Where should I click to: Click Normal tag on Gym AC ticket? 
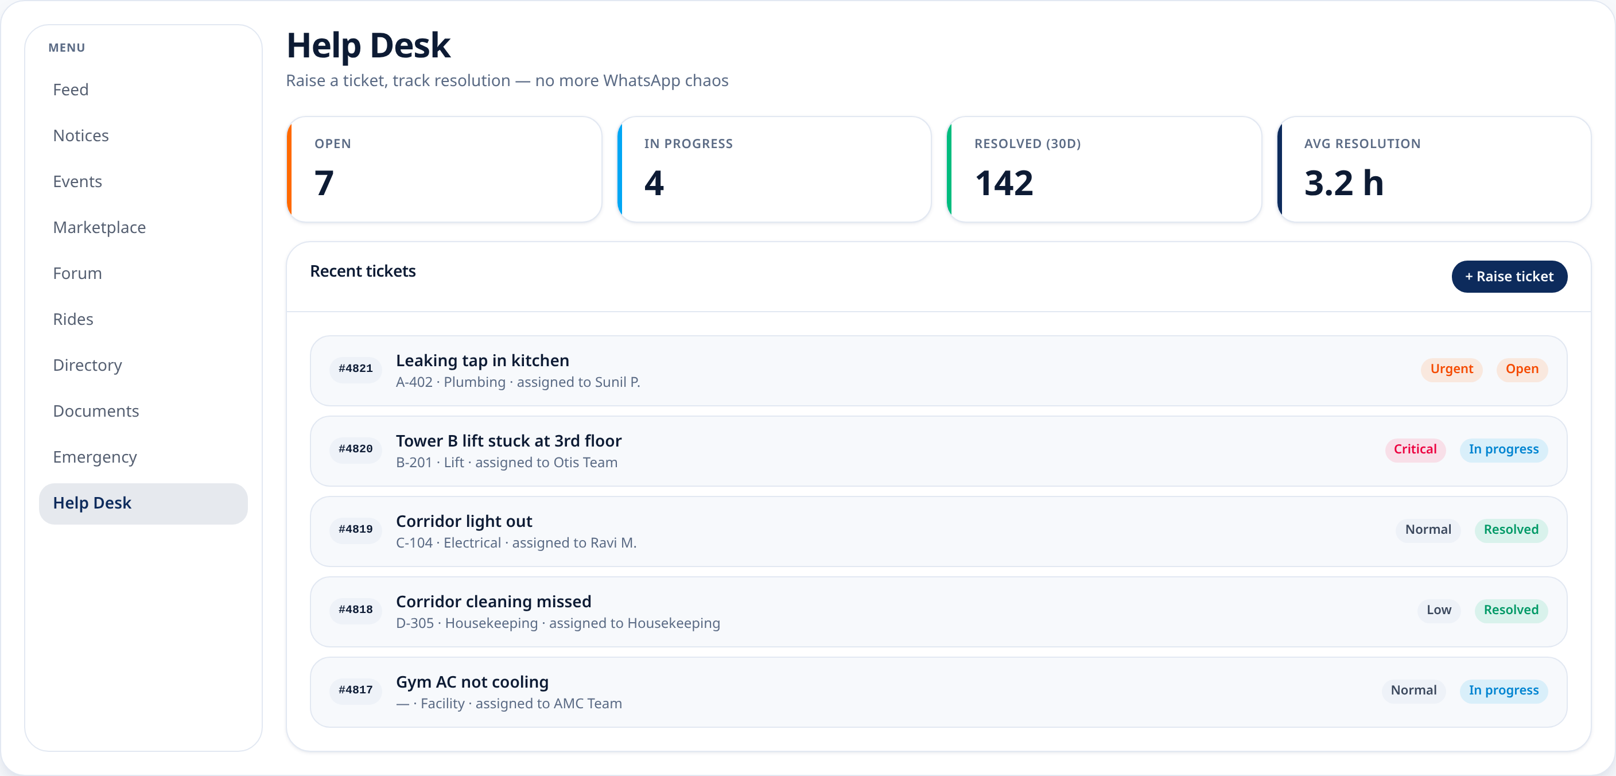(x=1413, y=690)
